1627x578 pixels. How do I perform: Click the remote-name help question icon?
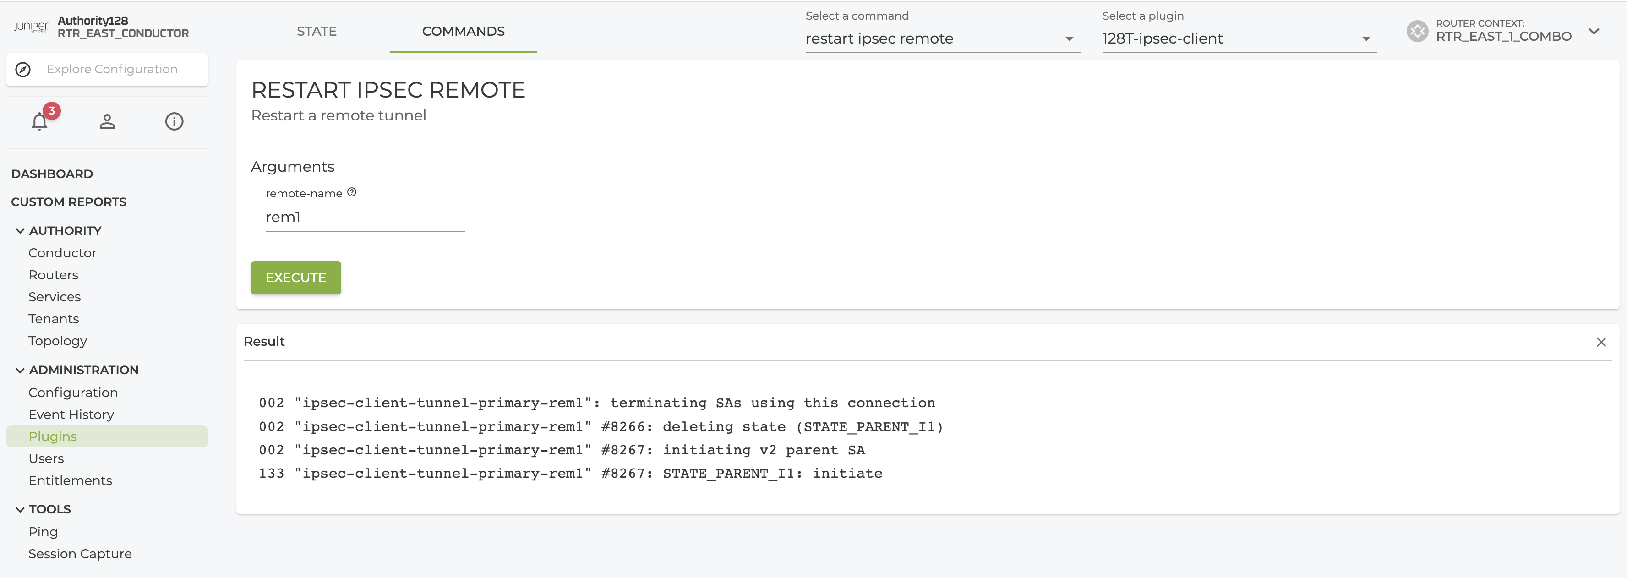(352, 193)
